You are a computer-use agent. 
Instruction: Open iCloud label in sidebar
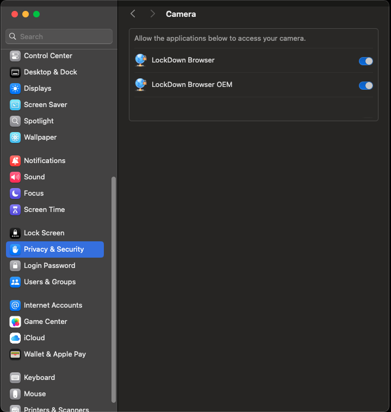[x=34, y=338]
